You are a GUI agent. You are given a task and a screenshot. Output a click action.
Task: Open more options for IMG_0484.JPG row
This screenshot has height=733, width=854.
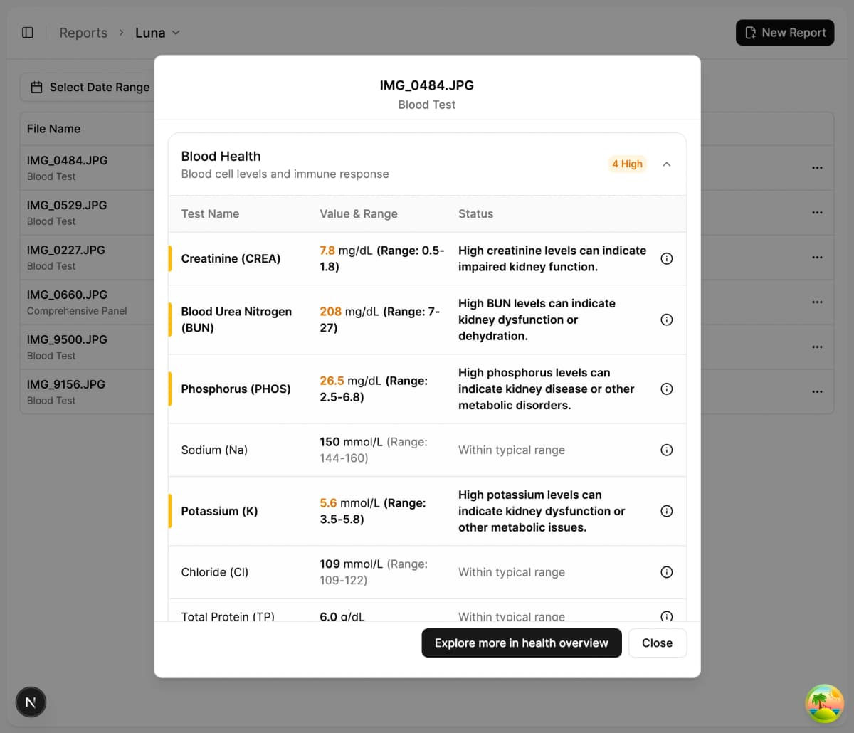[817, 168]
